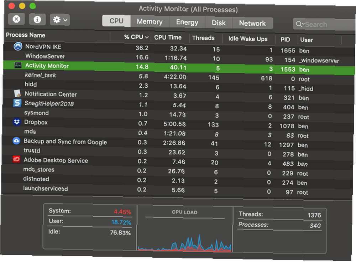This screenshot has height=262, width=356.
Task: Sort by the PID column header
Action: click(x=286, y=40)
